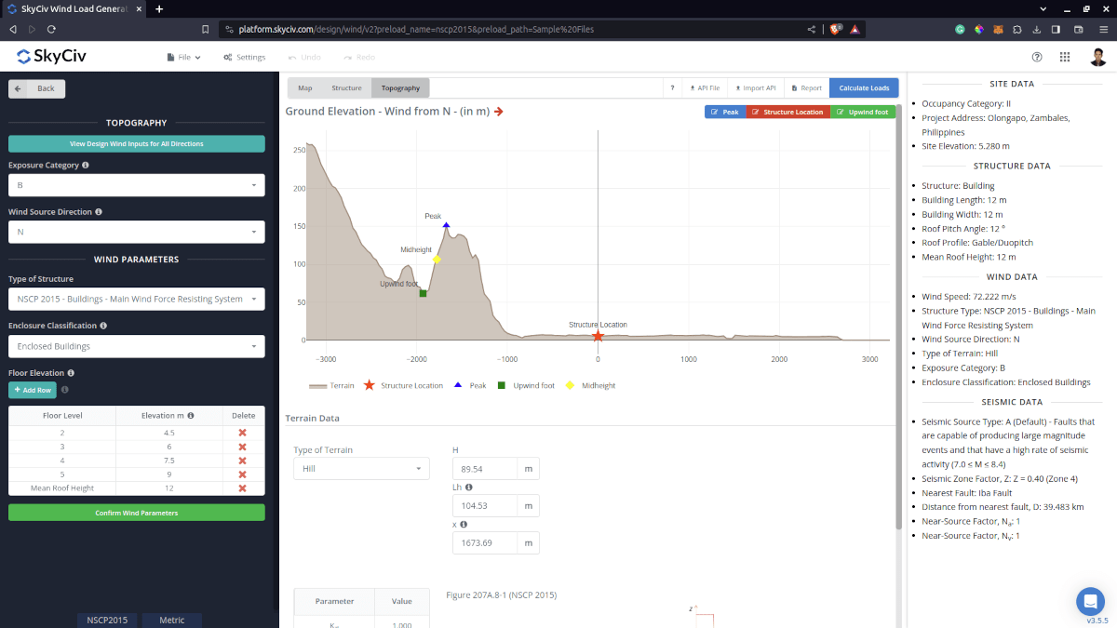Click the red Structure Location button
The height and width of the screenshot is (628, 1117).
point(787,112)
